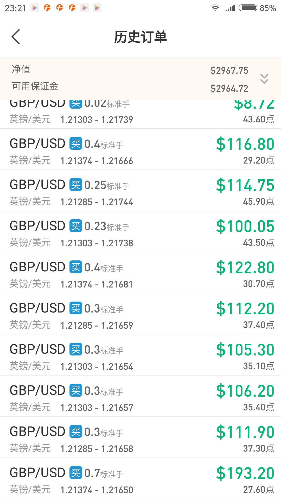Select the $111.90 profit order
This screenshot has width=281, height=500.
point(140,437)
